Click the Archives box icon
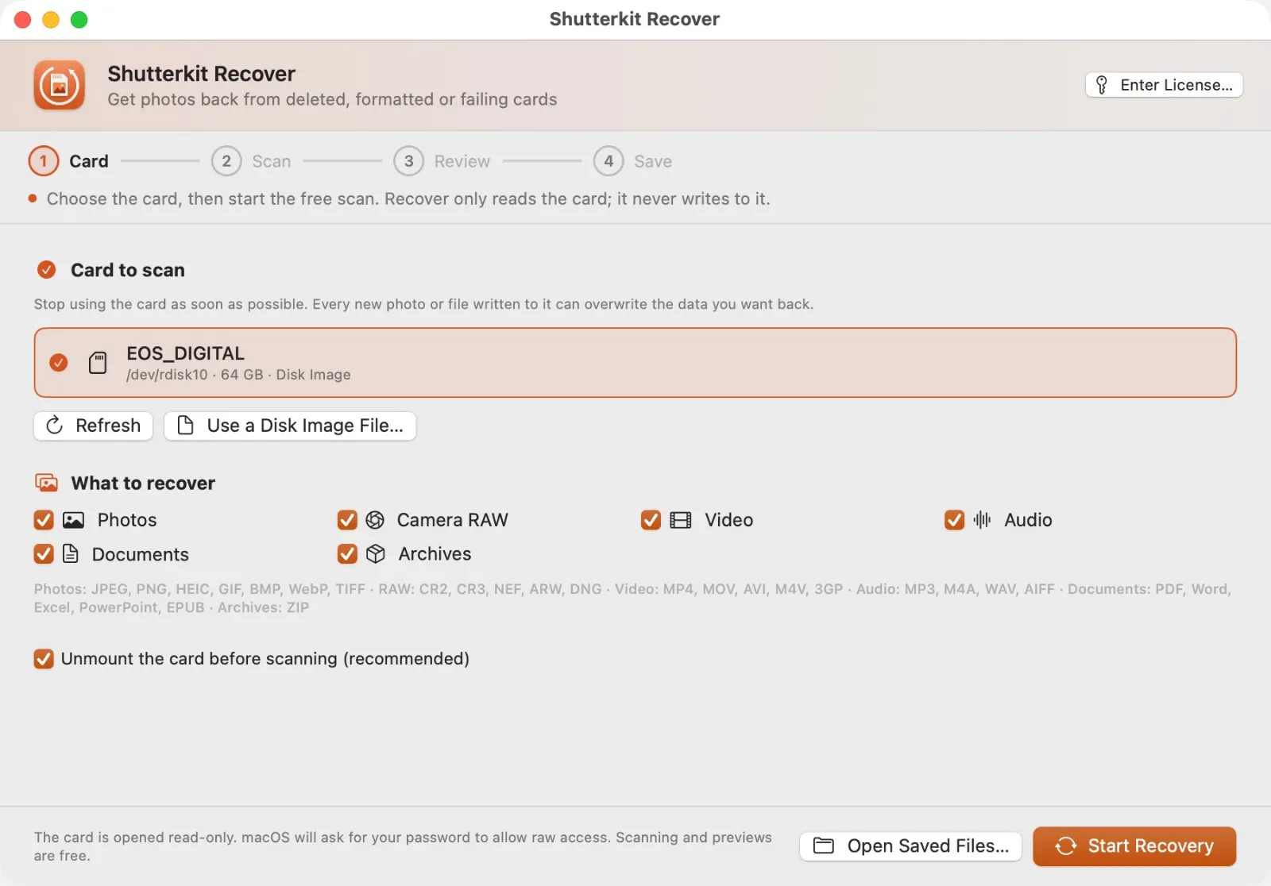 (x=376, y=553)
